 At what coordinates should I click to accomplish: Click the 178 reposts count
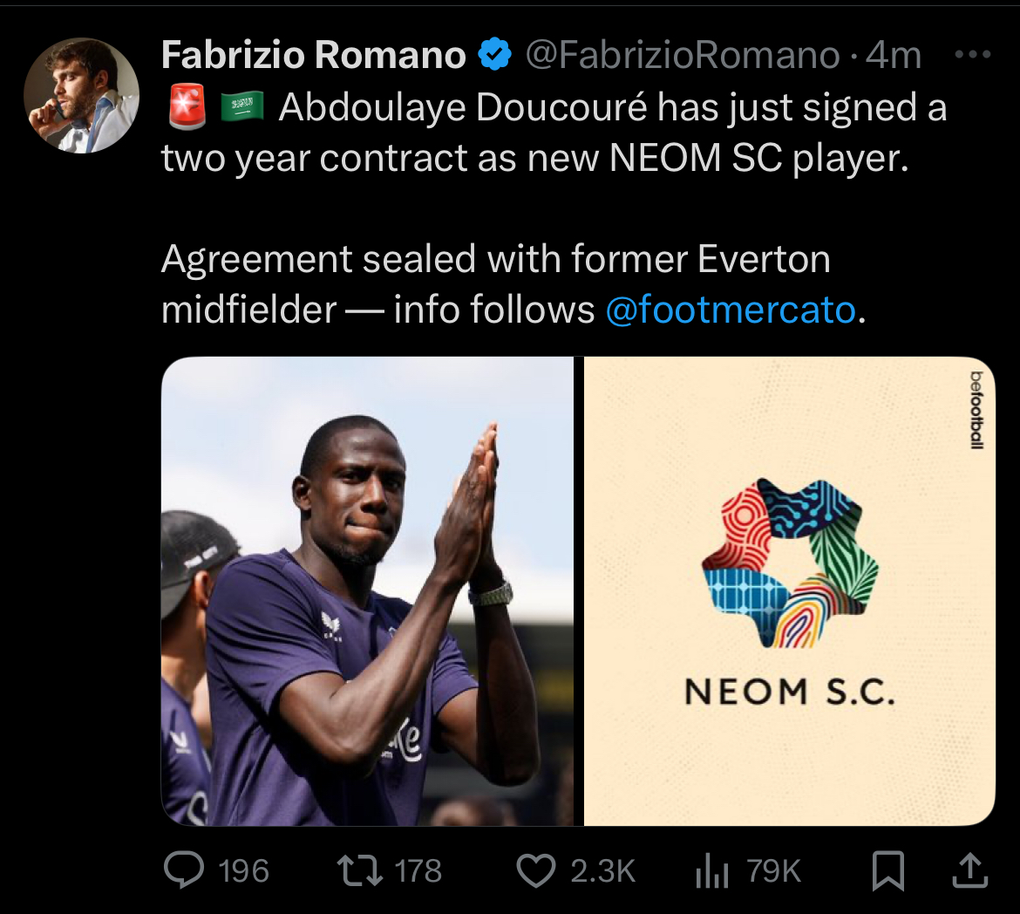(418, 870)
